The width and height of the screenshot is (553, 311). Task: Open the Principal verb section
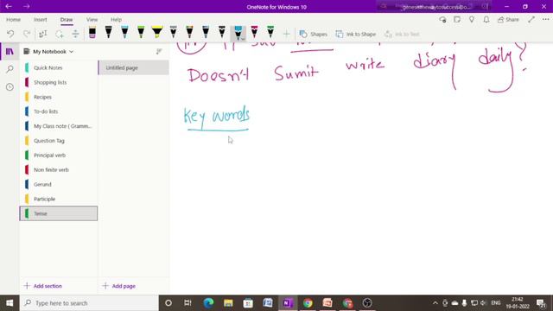(x=59, y=155)
